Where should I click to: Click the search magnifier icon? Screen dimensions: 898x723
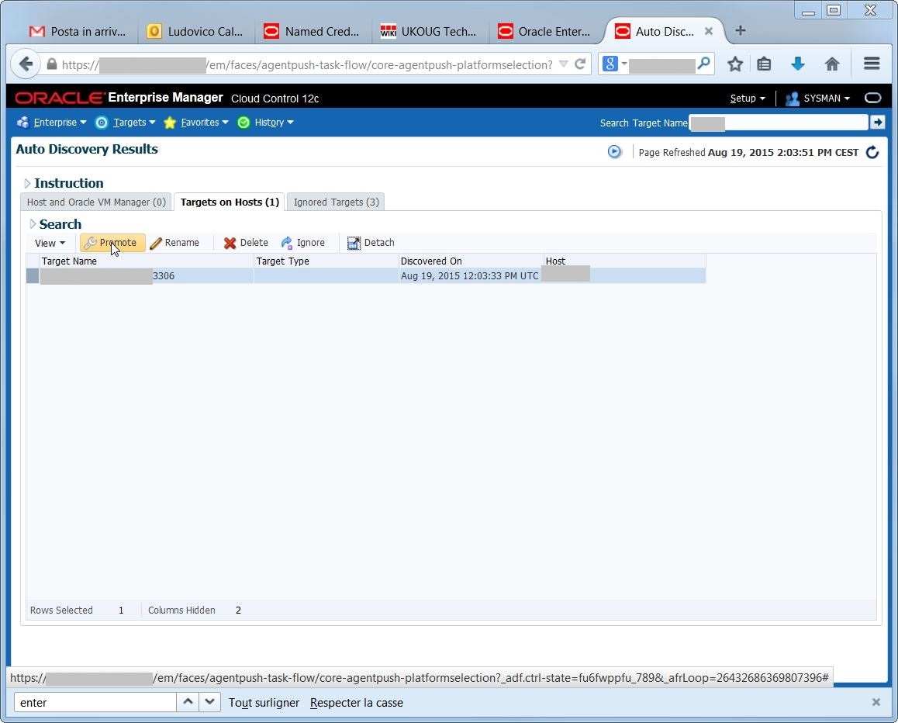coord(704,64)
